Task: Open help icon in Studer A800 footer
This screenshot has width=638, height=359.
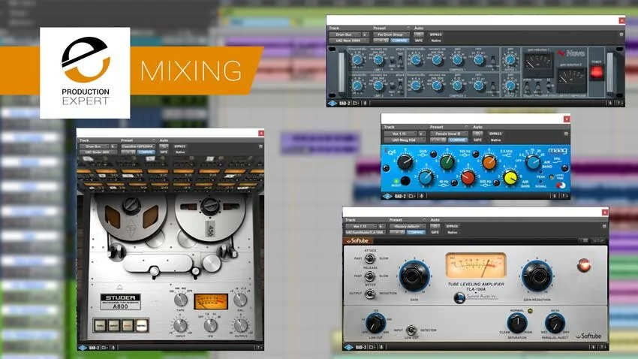Action: pos(259,348)
